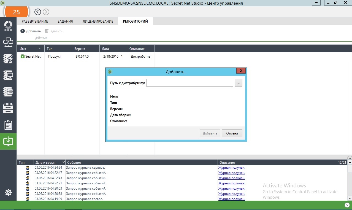Open the sliders notebook icon in the sidebar
The height and width of the screenshot is (210, 352).
pyautogui.click(x=8, y=108)
